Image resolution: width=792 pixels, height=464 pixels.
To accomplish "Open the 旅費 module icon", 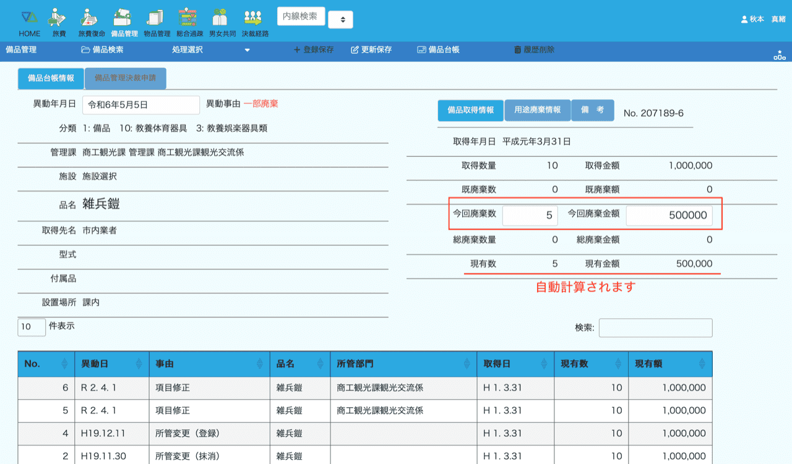I will pos(58,17).
